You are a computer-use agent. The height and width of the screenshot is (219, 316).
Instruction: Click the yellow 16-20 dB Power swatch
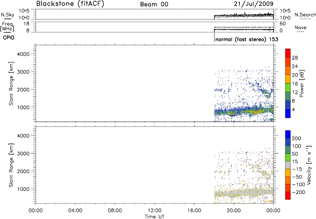coord(288,79)
